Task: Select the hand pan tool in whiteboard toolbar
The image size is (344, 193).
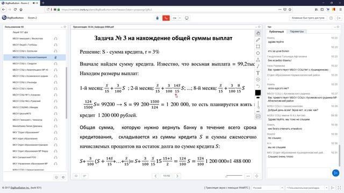Action: click(x=258, y=33)
